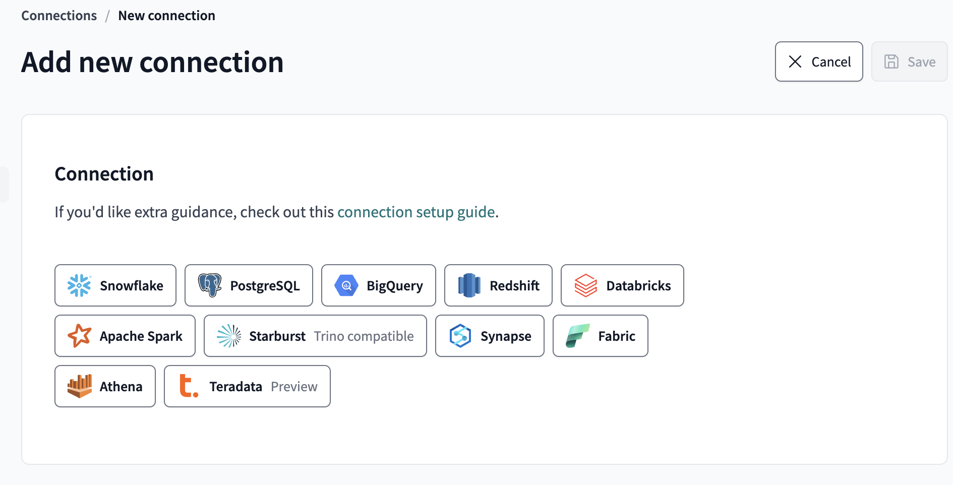Select the Synapse hexagon icon
Viewport: 953px width, 485px height.
point(459,336)
